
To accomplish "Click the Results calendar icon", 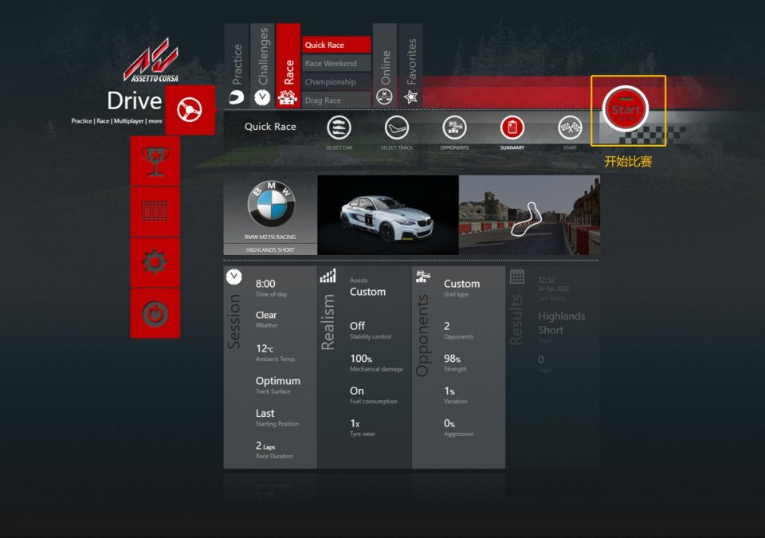I will 517,277.
